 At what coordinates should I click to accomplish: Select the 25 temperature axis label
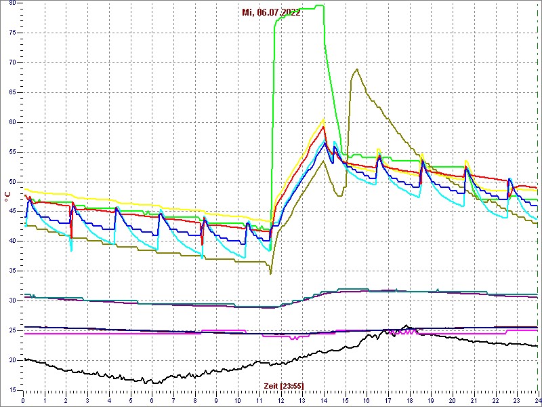pyautogui.click(x=12, y=330)
